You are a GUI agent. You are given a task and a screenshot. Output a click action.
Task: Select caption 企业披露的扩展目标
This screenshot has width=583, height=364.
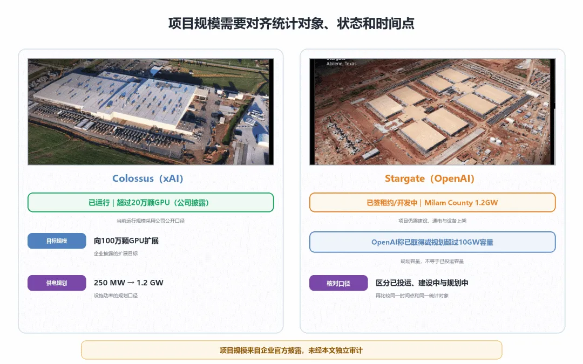click(116, 253)
